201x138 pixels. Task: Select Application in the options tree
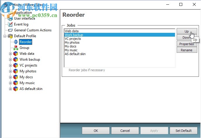[23, 13]
